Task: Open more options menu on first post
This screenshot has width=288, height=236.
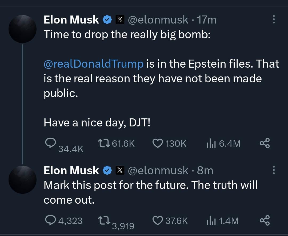Action: [274, 19]
